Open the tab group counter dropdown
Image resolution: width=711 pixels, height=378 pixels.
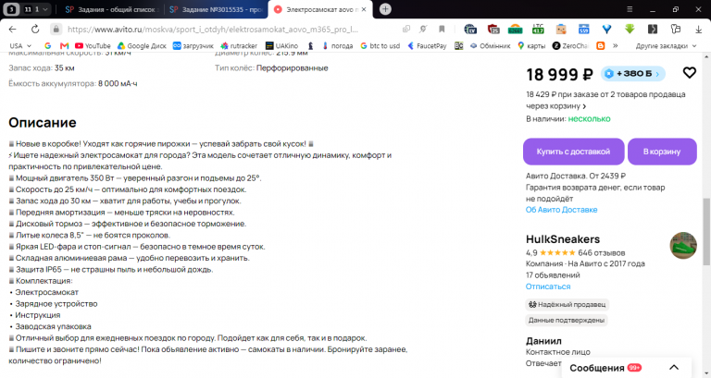point(36,9)
